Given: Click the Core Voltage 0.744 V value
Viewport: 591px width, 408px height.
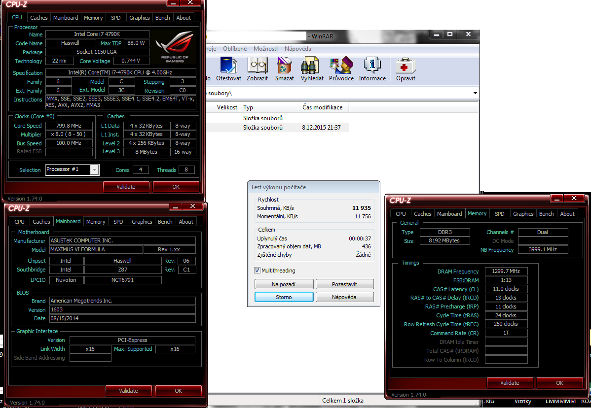Looking at the screenshot, I should click(x=131, y=61).
